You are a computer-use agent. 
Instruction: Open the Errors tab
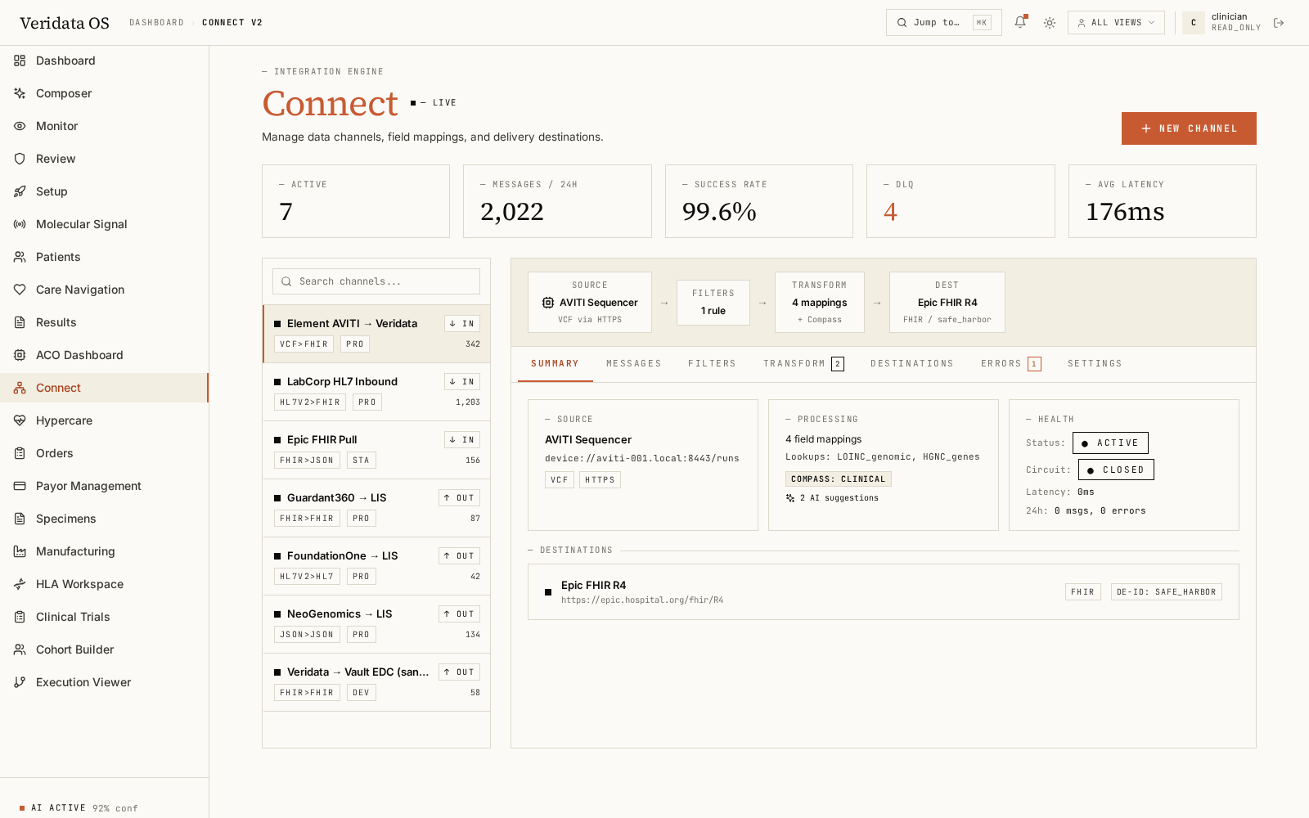click(x=1011, y=364)
